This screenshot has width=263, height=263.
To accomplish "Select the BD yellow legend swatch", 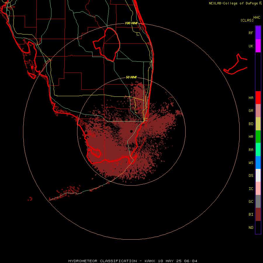I will 258,124.
